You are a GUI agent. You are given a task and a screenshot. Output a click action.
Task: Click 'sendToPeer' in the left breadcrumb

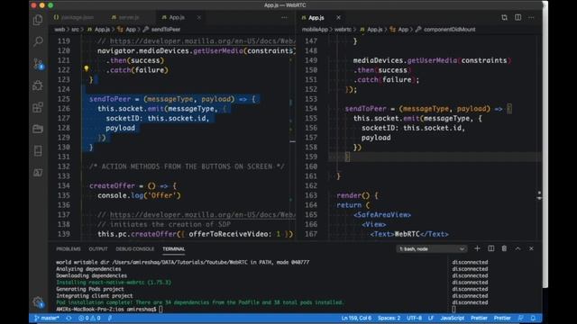(165, 30)
